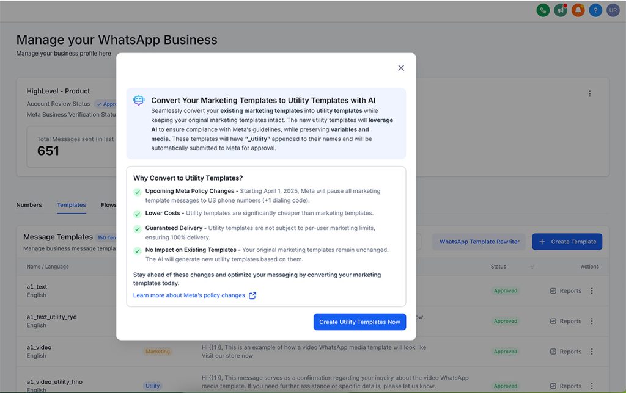The image size is (626, 393).
Task: Open Reports for a1_text_utility_ryd template
Action: (565, 321)
